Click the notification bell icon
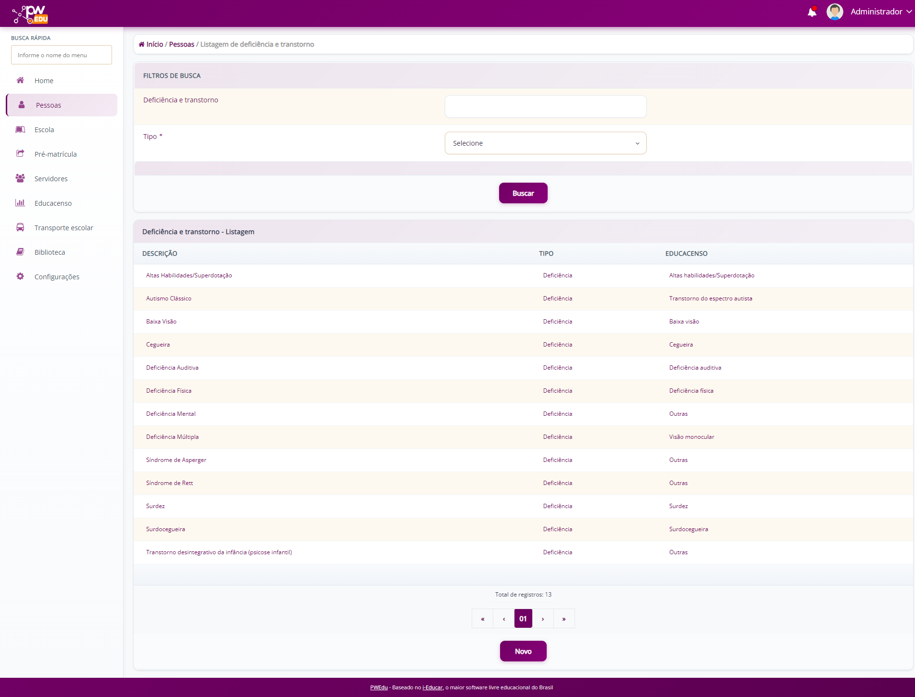 pyautogui.click(x=812, y=12)
